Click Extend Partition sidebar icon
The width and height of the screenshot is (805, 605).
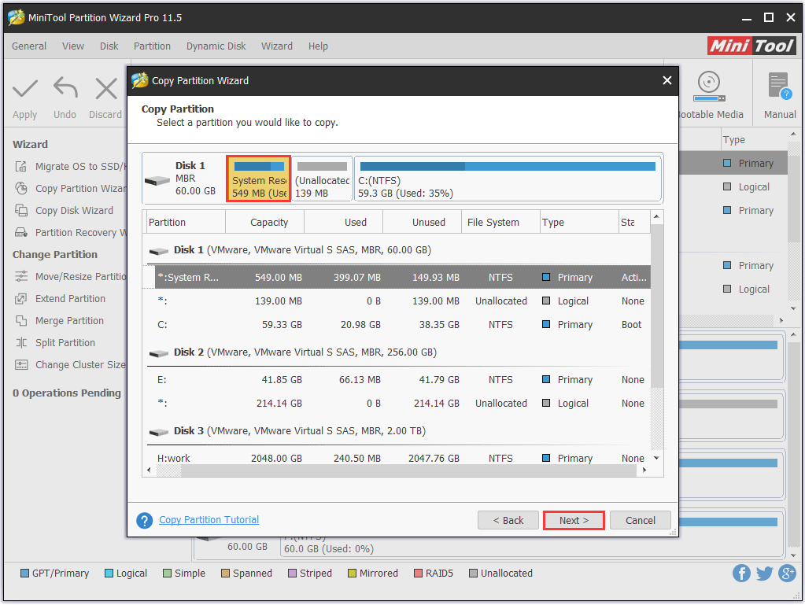point(21,299)
